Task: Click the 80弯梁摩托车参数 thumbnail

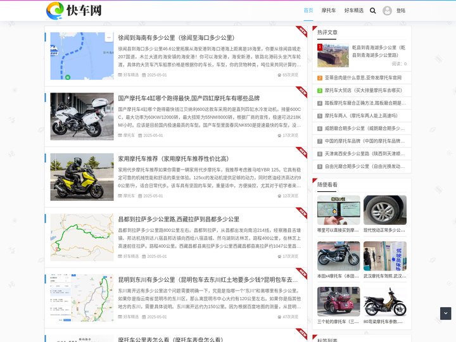Action: click(x=385, y=301)
